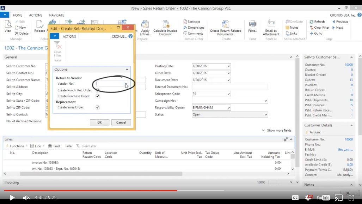The image size is (362, 204).
Task: Open Actions in Customer Details
Action: pos(315,132)
